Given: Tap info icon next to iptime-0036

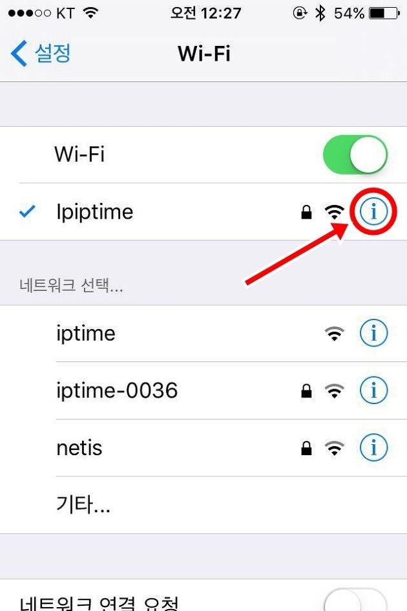Looking at the screenshot, I should [x=373, y=390].
